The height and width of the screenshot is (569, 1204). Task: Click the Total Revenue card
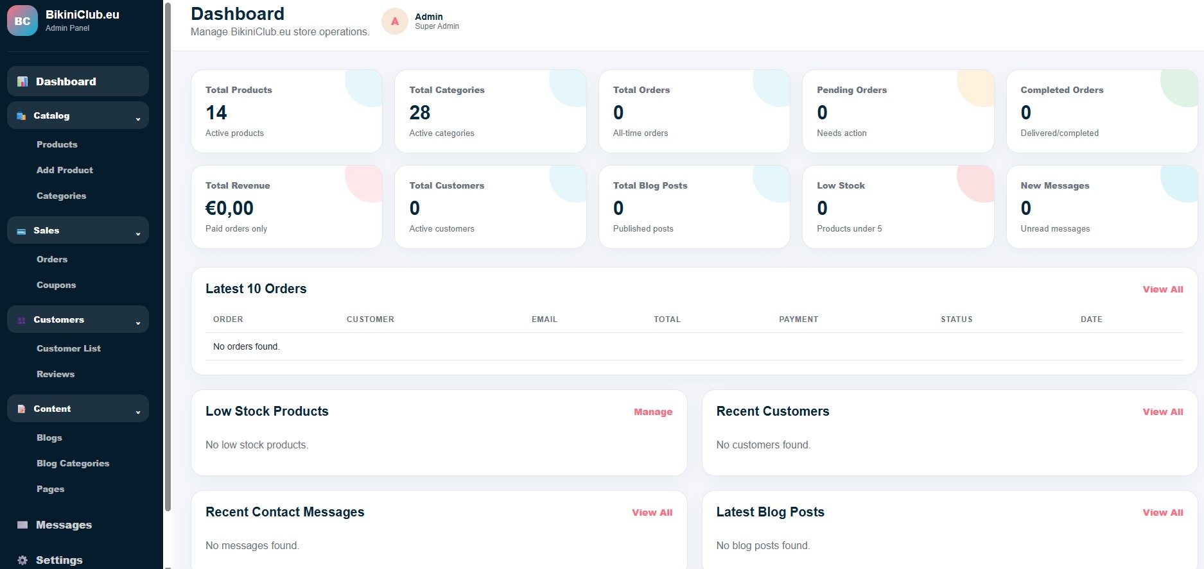[286, 207]
